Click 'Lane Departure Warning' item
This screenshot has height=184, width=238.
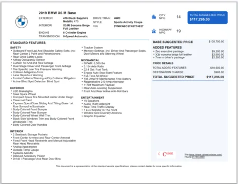(x=28, y=75)
